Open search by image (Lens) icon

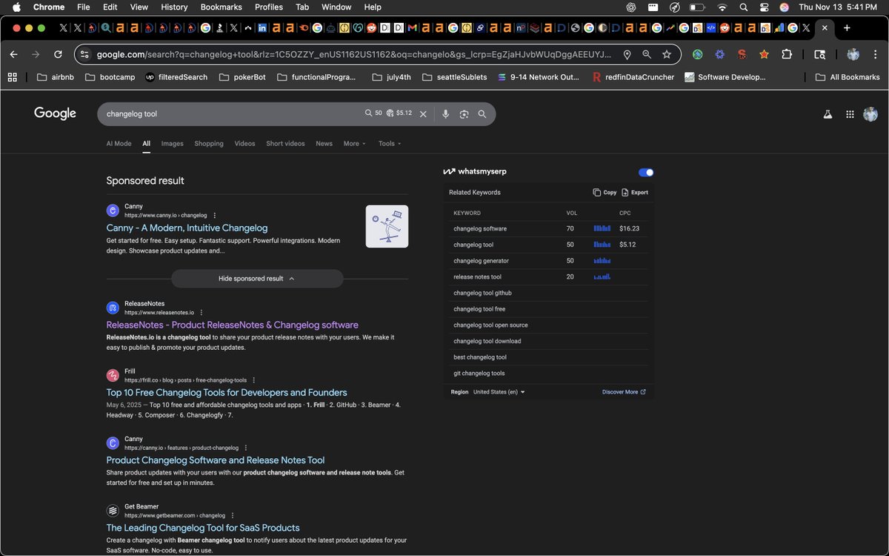point(464,114)
